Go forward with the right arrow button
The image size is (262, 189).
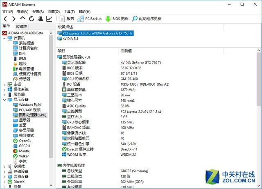(14, 19)
